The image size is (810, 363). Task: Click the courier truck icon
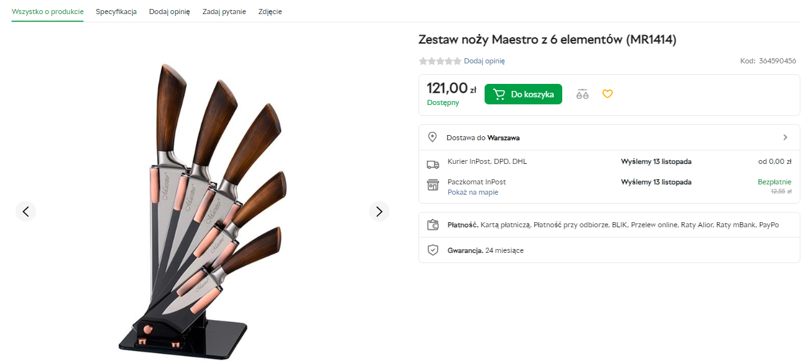(433, 164)
